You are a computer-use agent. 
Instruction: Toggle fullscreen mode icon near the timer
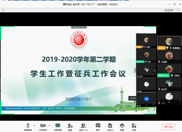pyautogui.click(x=178, y=10)
